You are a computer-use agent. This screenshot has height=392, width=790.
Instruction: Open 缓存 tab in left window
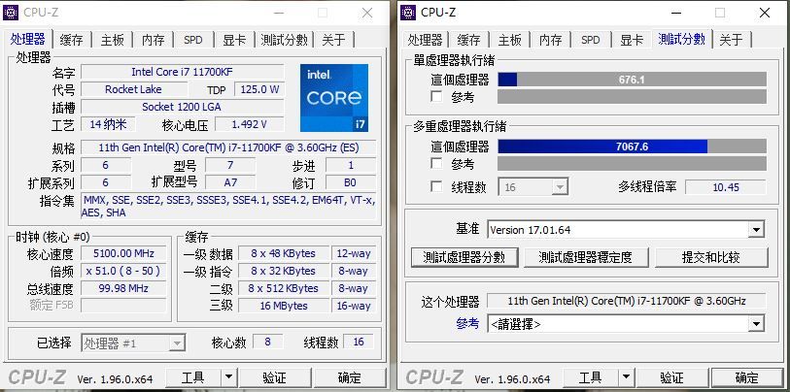(71, 40)
